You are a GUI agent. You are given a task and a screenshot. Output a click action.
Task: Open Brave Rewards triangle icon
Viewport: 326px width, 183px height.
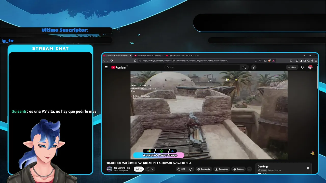[274, 61]
